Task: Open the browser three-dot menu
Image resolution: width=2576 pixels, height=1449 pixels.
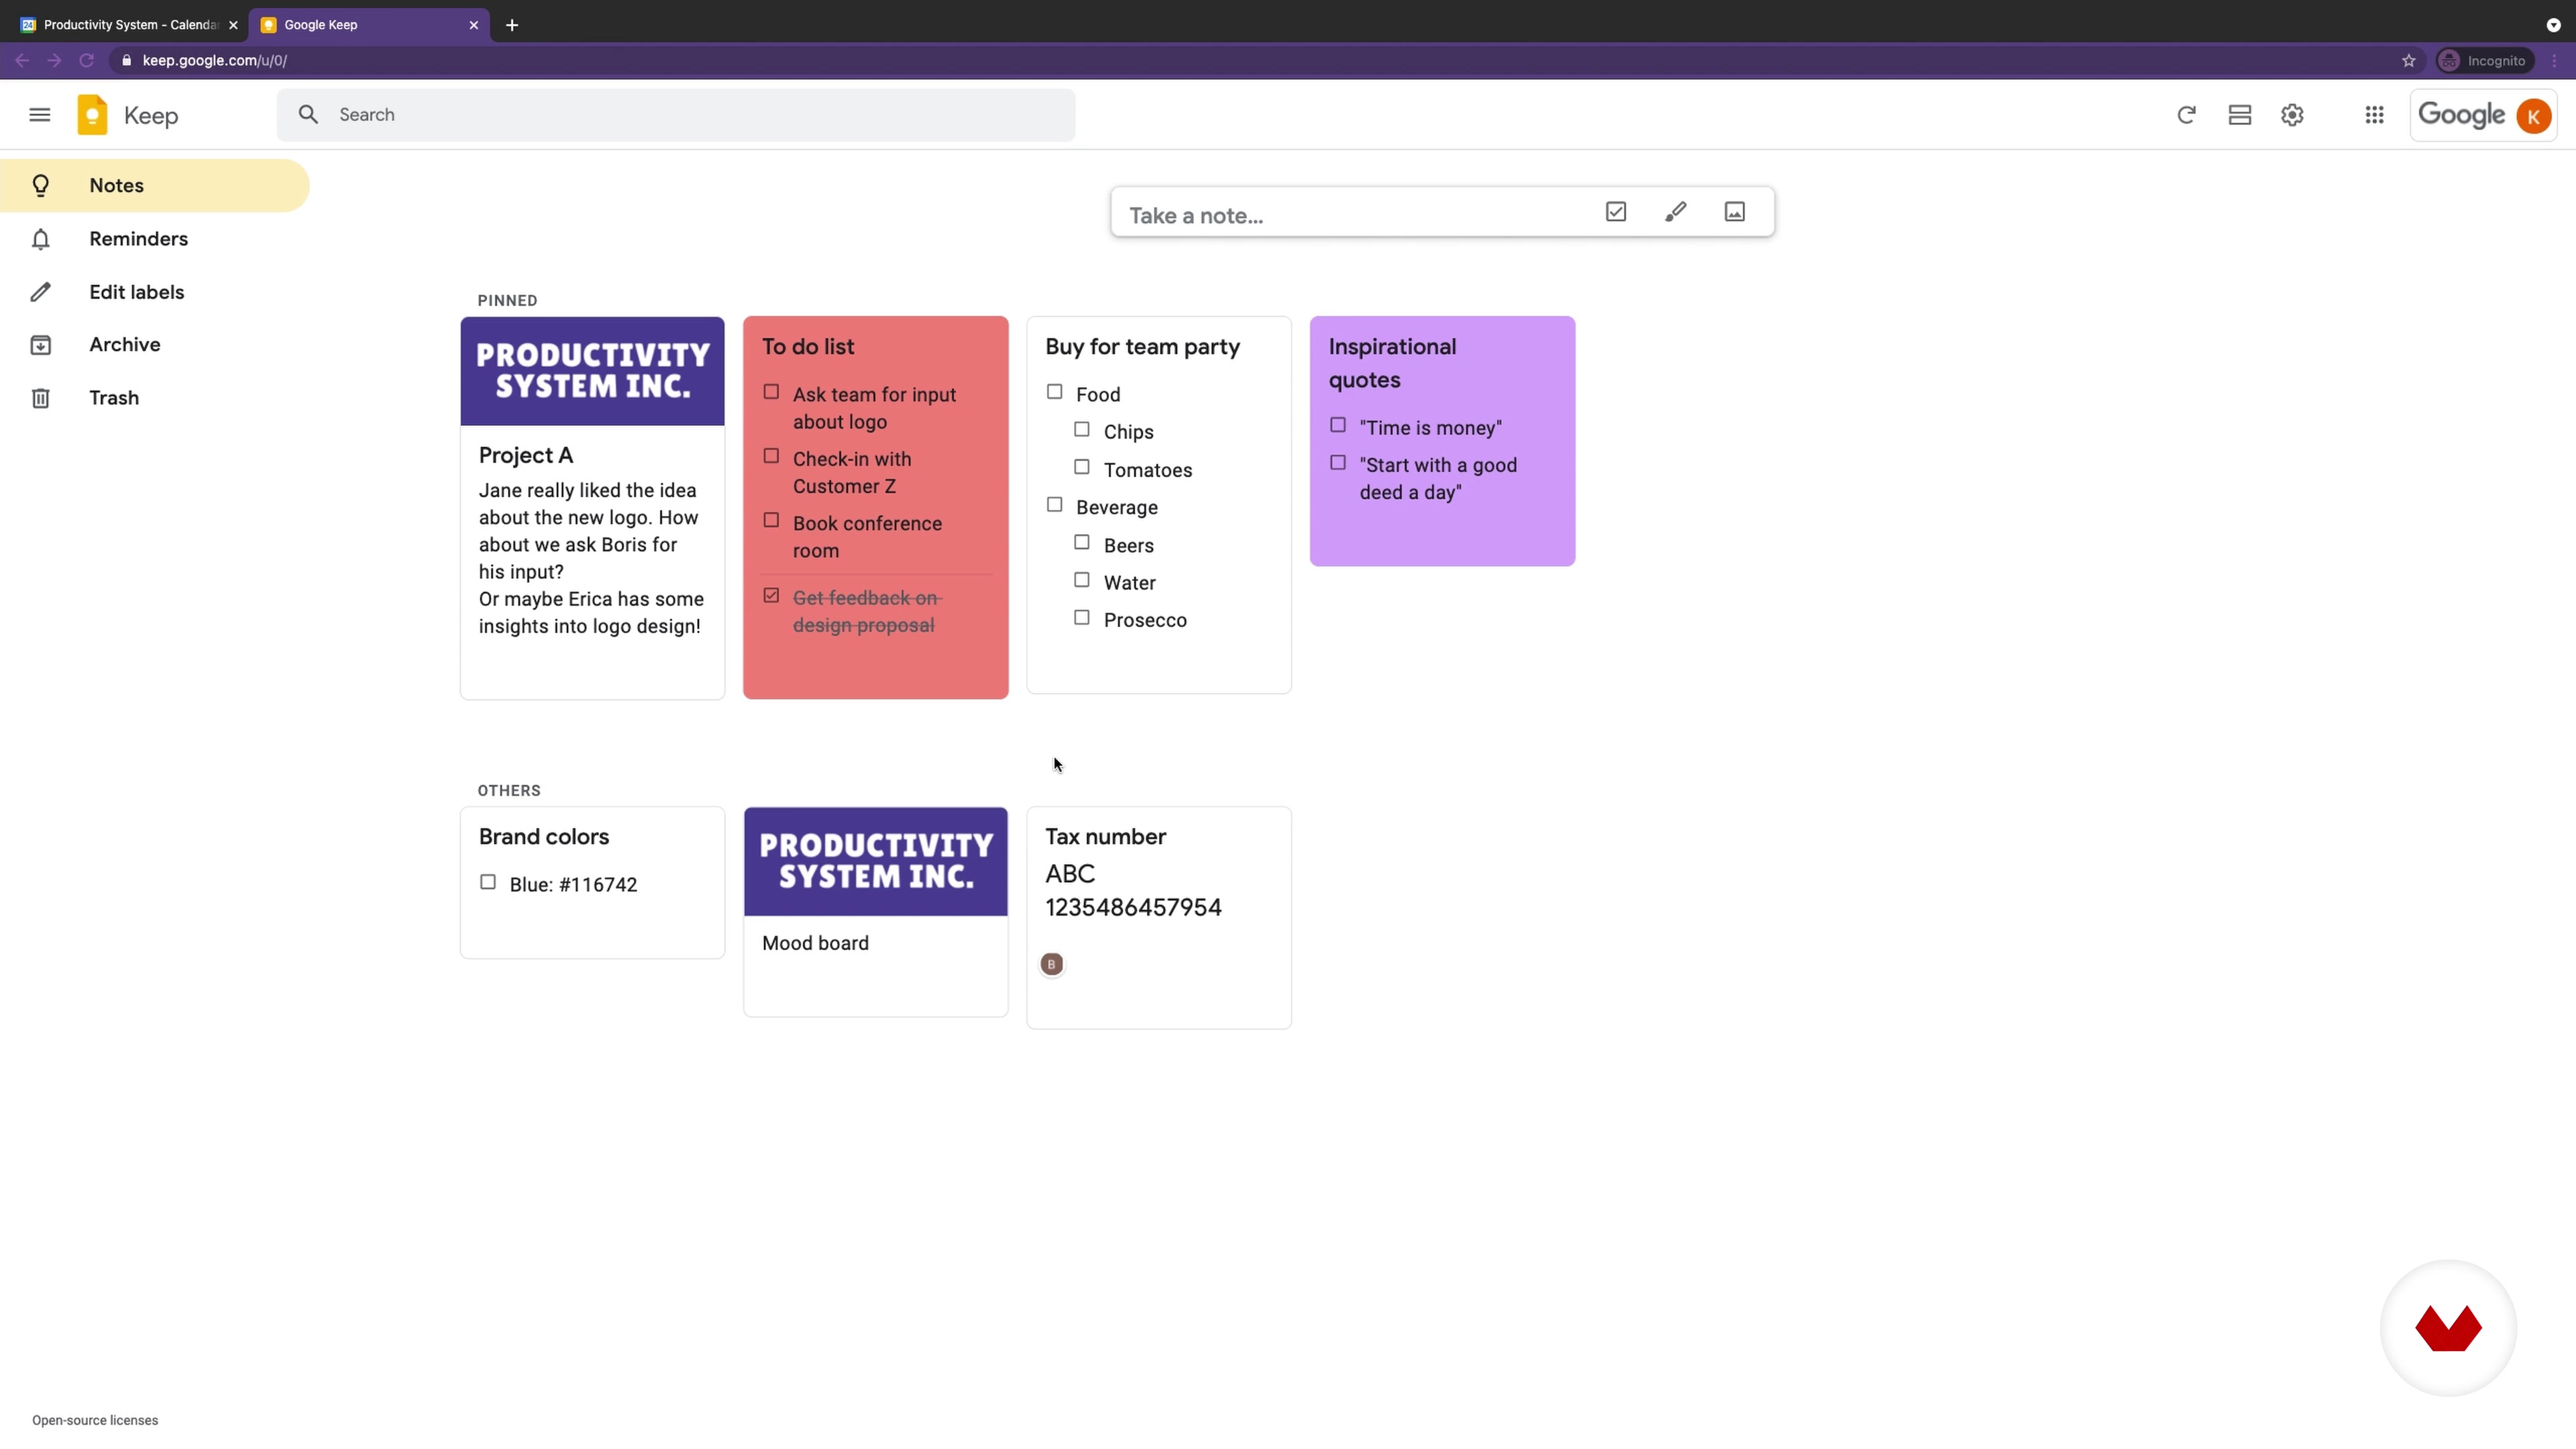Action: coord(2555,61)
